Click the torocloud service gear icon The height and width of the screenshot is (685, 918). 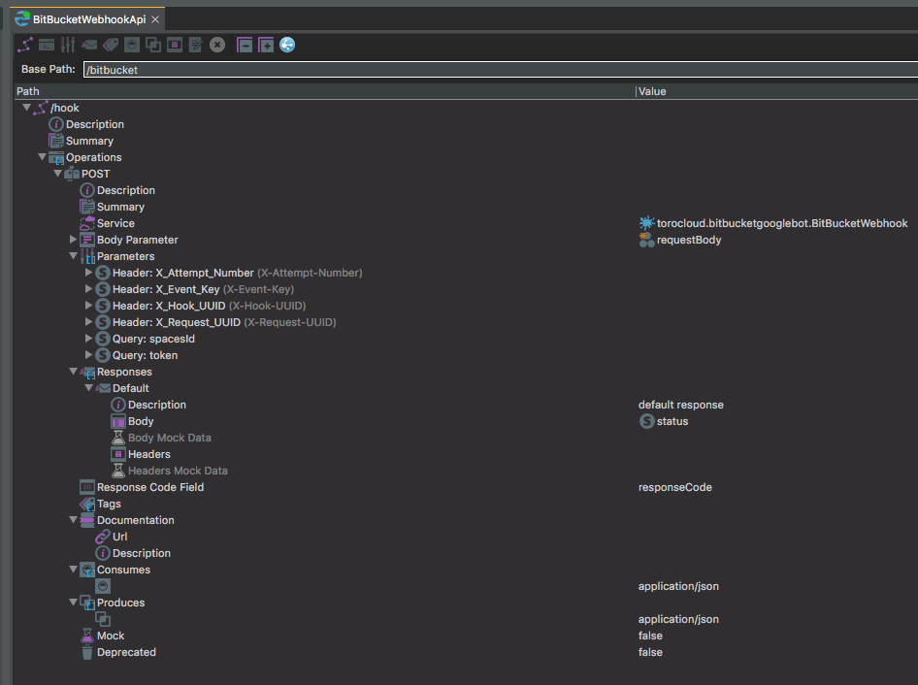coord(646,223)
